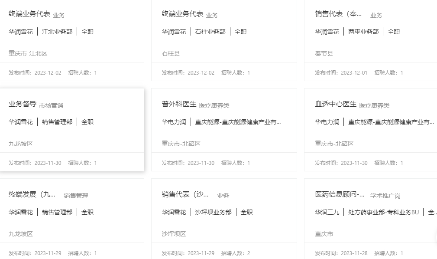Open the 普外科医生 job posting

(x=179, y=104)
